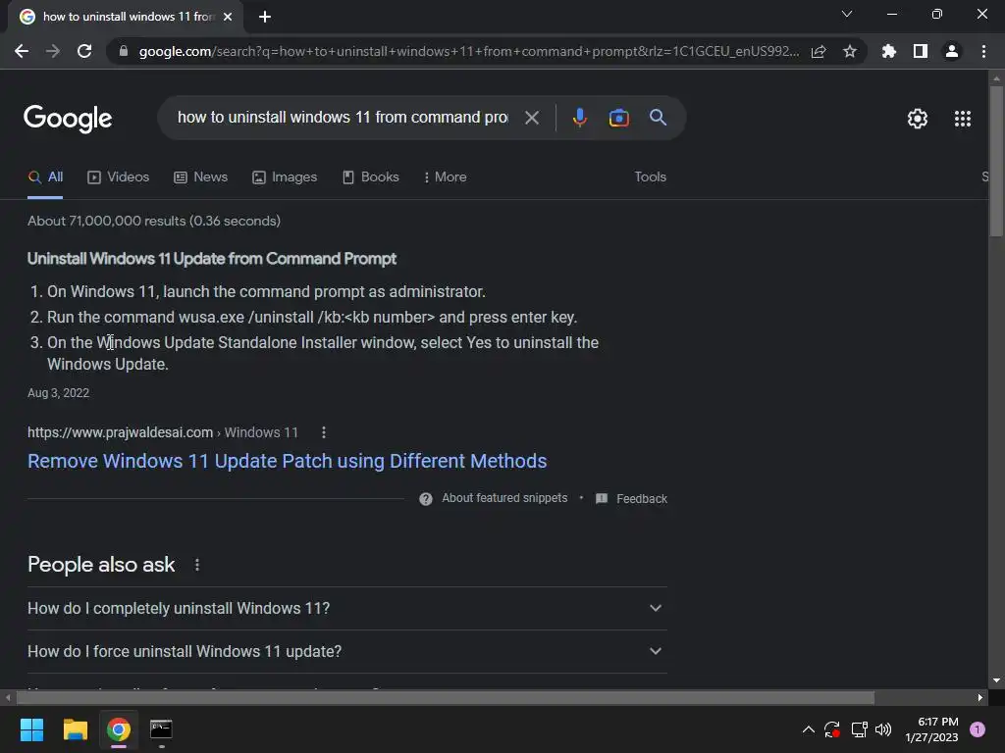The width and height of the screenshot is (1005, 753).
Task: Click the vertical scrollbar thumb
Action: (995, 162)
